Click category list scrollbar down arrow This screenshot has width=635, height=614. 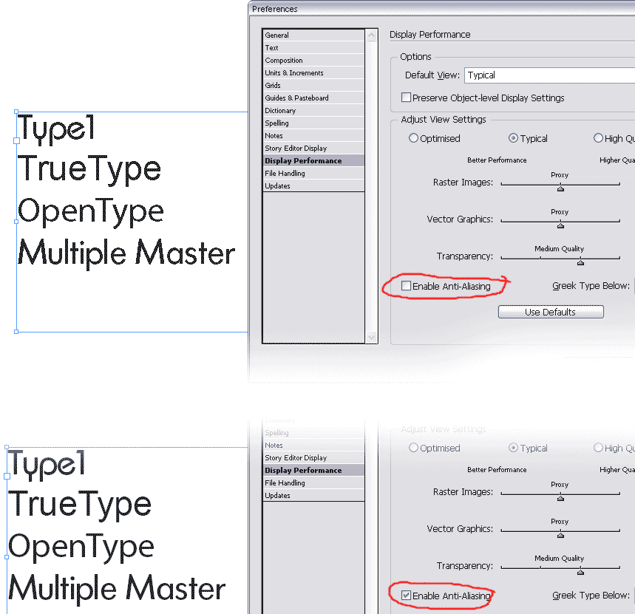tap(371, 337)
